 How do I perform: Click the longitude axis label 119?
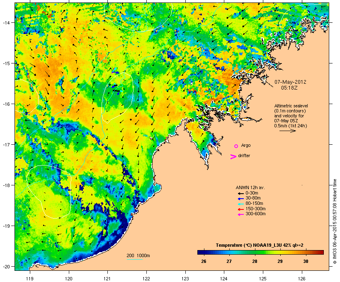click(30, 279)
